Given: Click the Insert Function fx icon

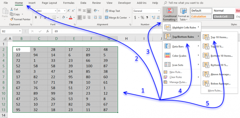Looking at the screenshot, I should click(x=47, y=31).
